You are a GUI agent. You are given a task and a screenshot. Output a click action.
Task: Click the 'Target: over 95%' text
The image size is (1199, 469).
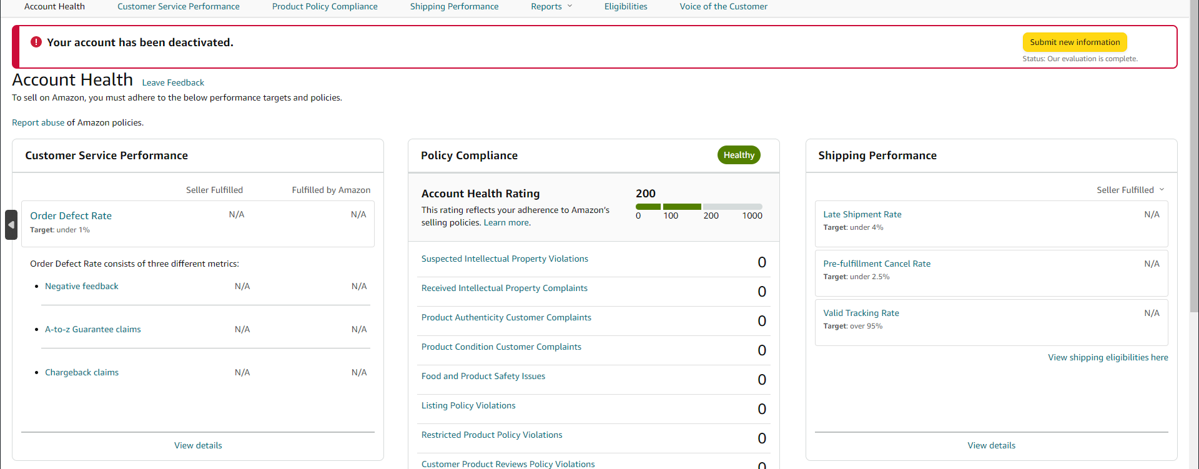(x=852, y=326)
